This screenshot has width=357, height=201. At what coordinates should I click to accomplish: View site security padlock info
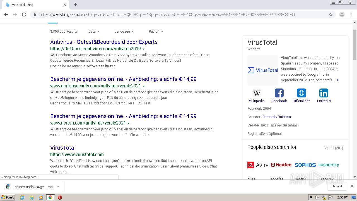[x=35, y=15]
